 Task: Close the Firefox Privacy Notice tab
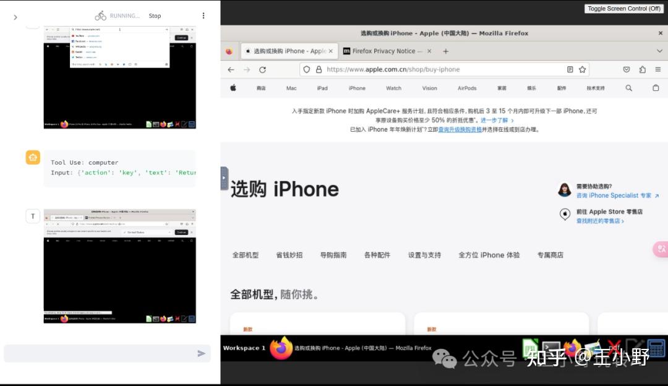pos(429,51)
